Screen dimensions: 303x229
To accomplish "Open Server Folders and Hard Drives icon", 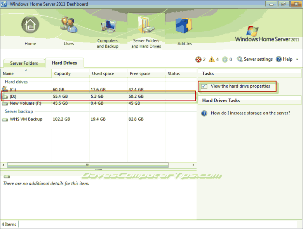I will pos(146,25).
